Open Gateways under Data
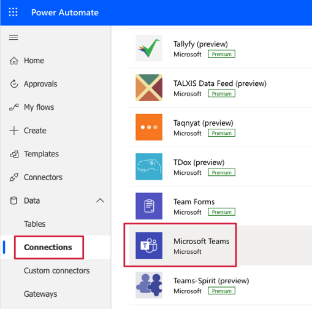The width and height of the screenshot is (312, 309). point(40,294)
